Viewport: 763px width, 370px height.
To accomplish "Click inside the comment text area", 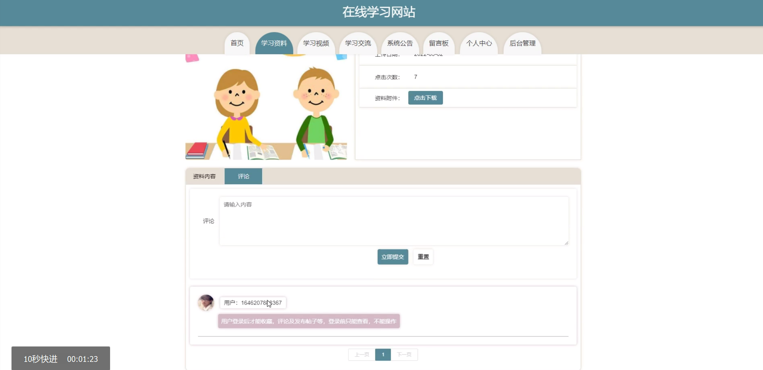I will 394,221.
